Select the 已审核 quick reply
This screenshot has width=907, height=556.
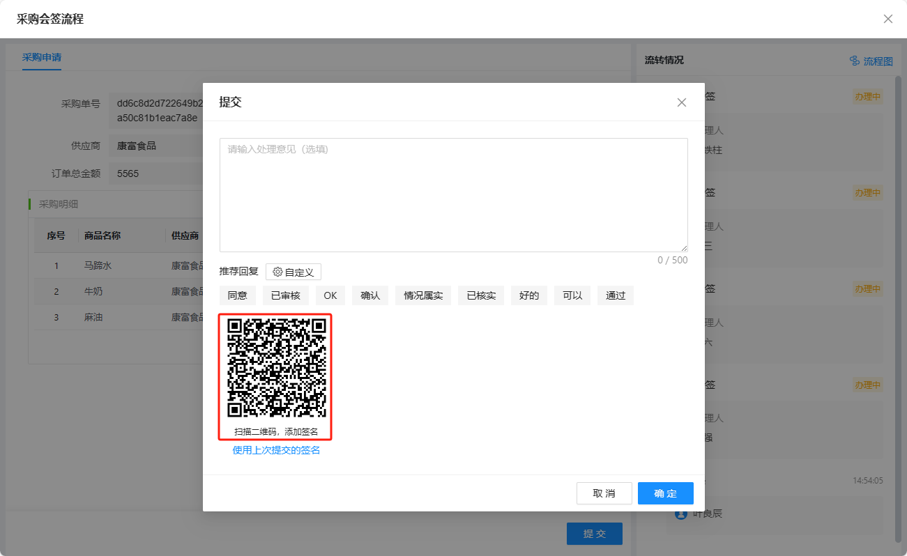pos(286,295)
